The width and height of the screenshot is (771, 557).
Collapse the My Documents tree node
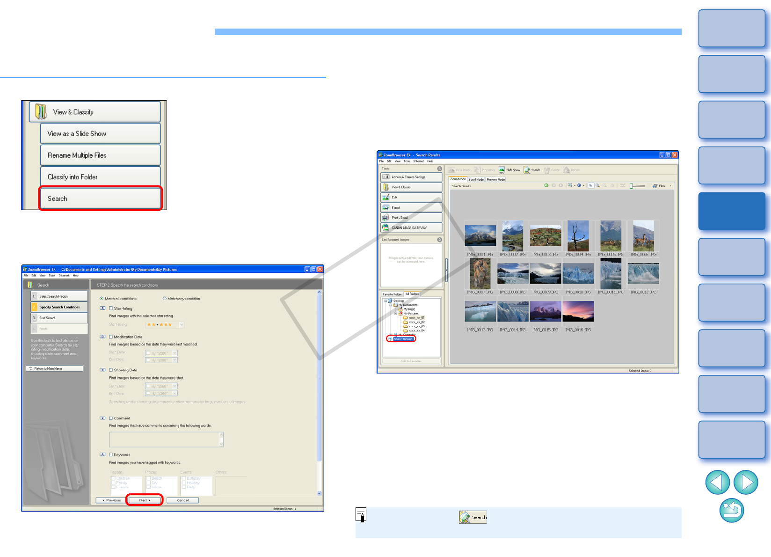[x=390, y=305]
